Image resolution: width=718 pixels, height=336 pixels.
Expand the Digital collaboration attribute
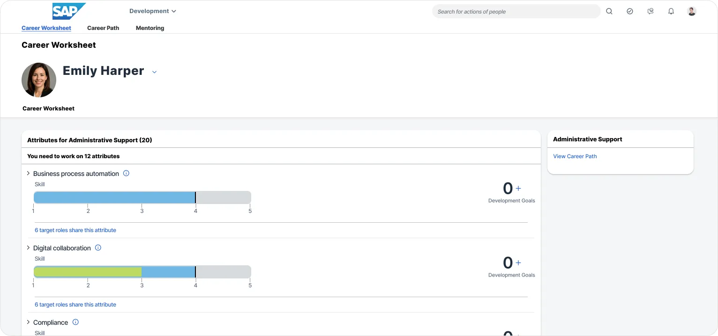click(x=28, y=248)
